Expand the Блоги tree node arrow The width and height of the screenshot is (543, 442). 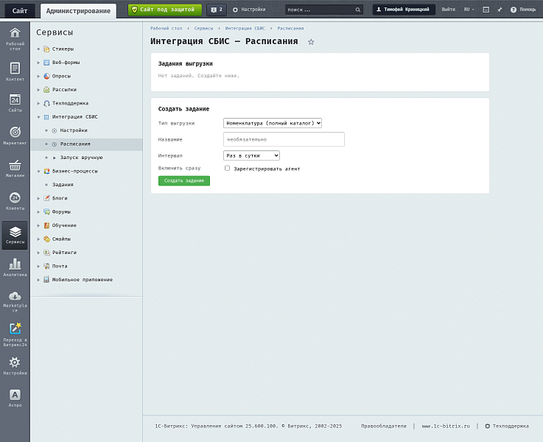(38, 198)
